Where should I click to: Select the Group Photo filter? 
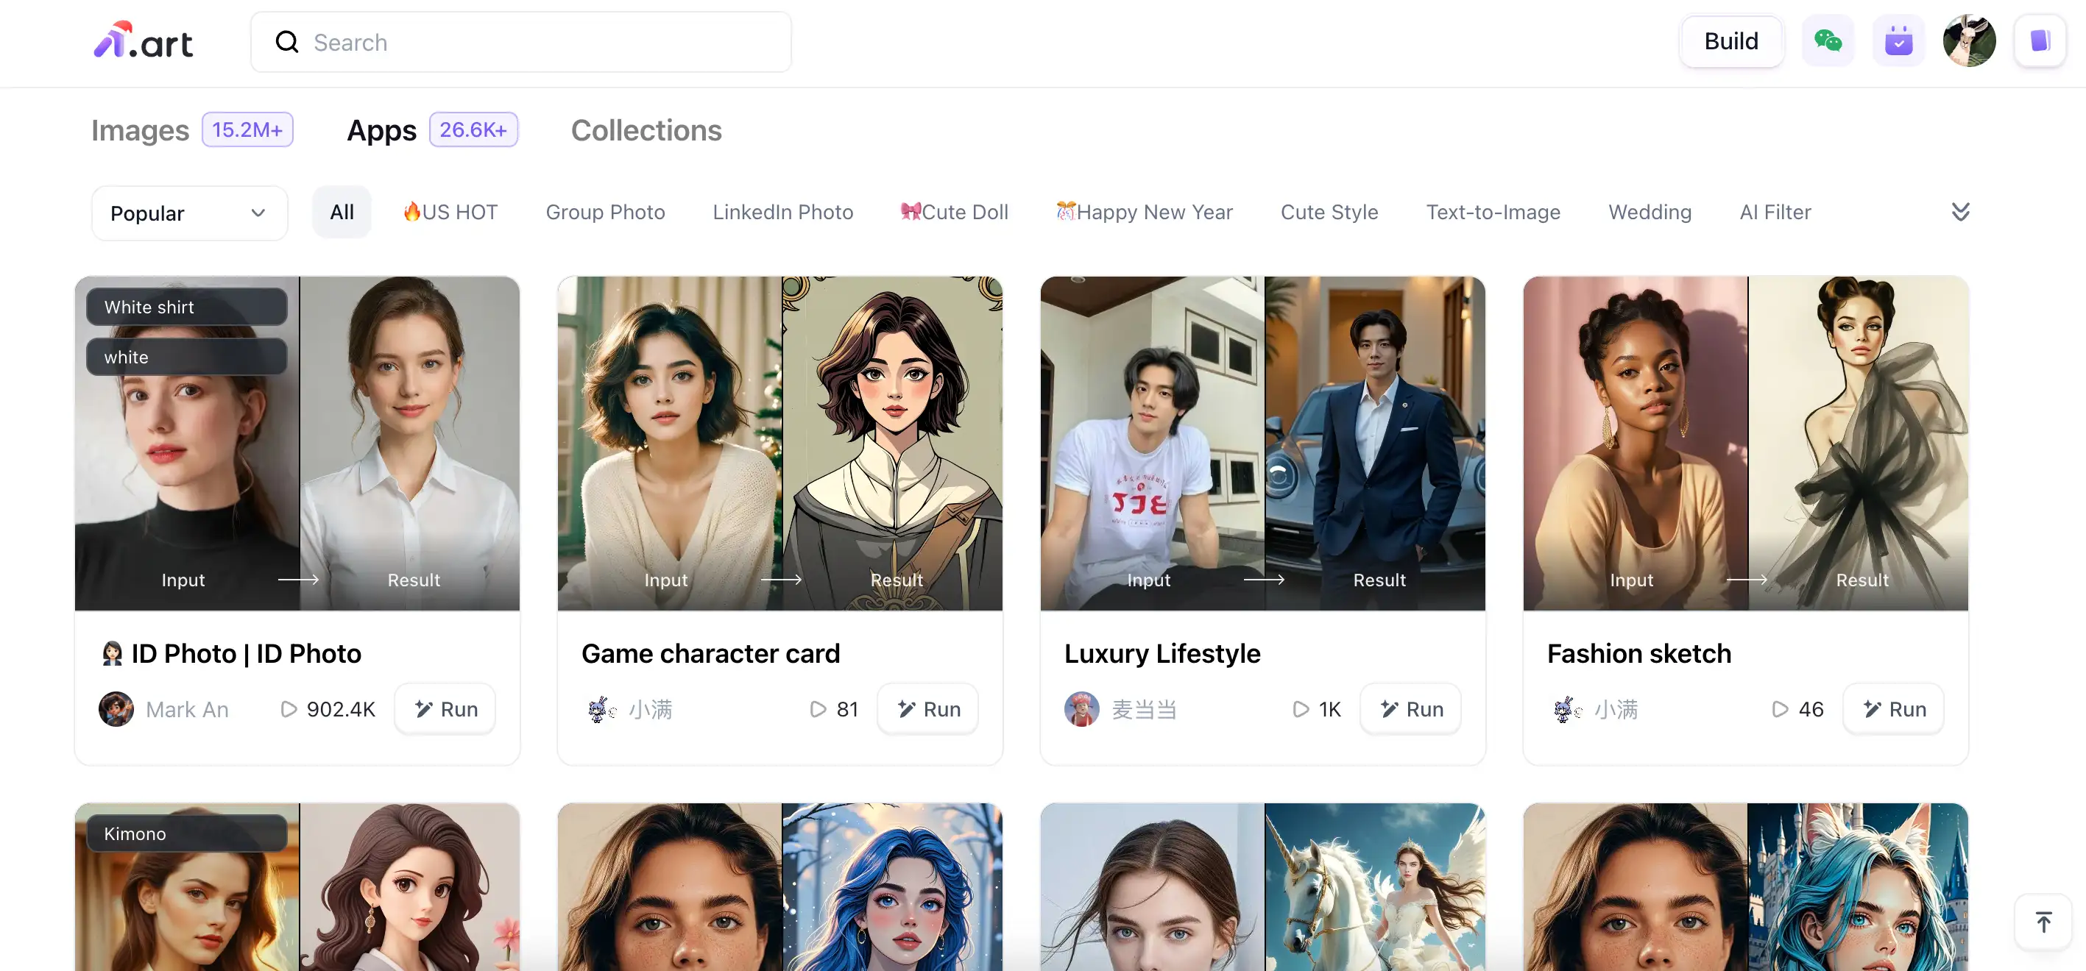tap(605, 212)
